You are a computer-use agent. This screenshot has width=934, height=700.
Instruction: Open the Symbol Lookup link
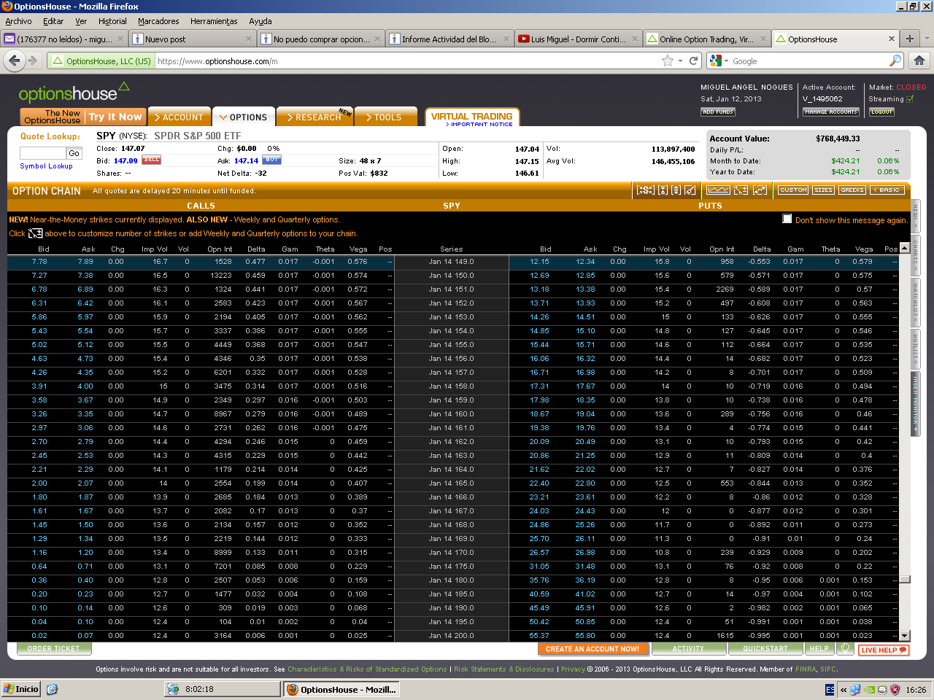[46, 166]
